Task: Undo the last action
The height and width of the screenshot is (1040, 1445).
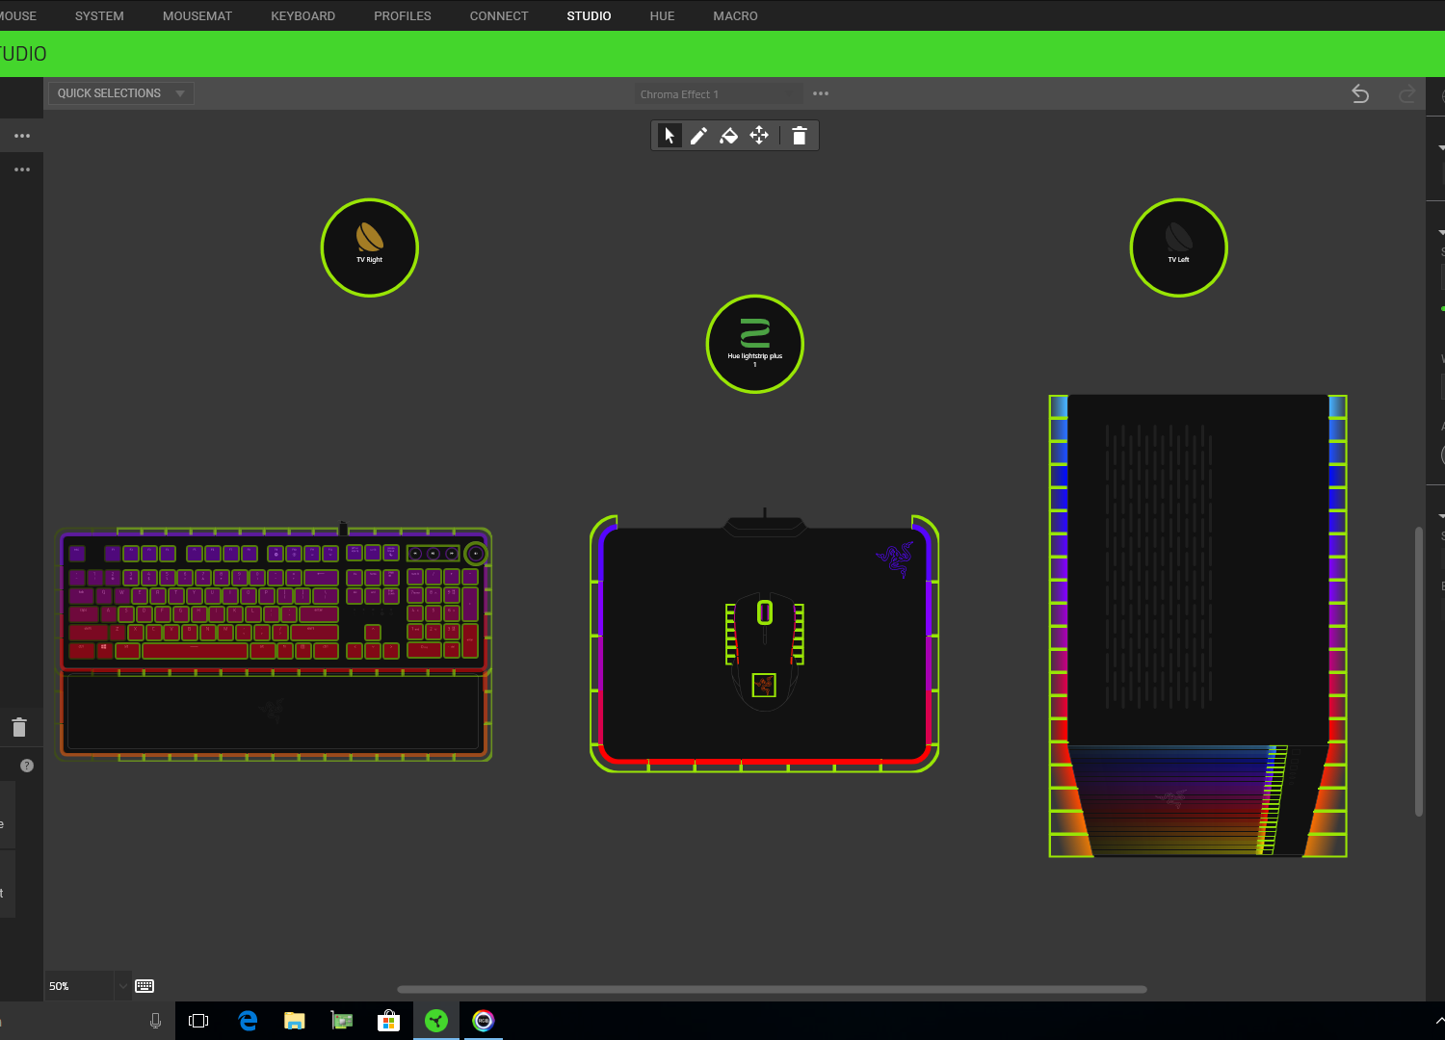Action: [1360, 93]
